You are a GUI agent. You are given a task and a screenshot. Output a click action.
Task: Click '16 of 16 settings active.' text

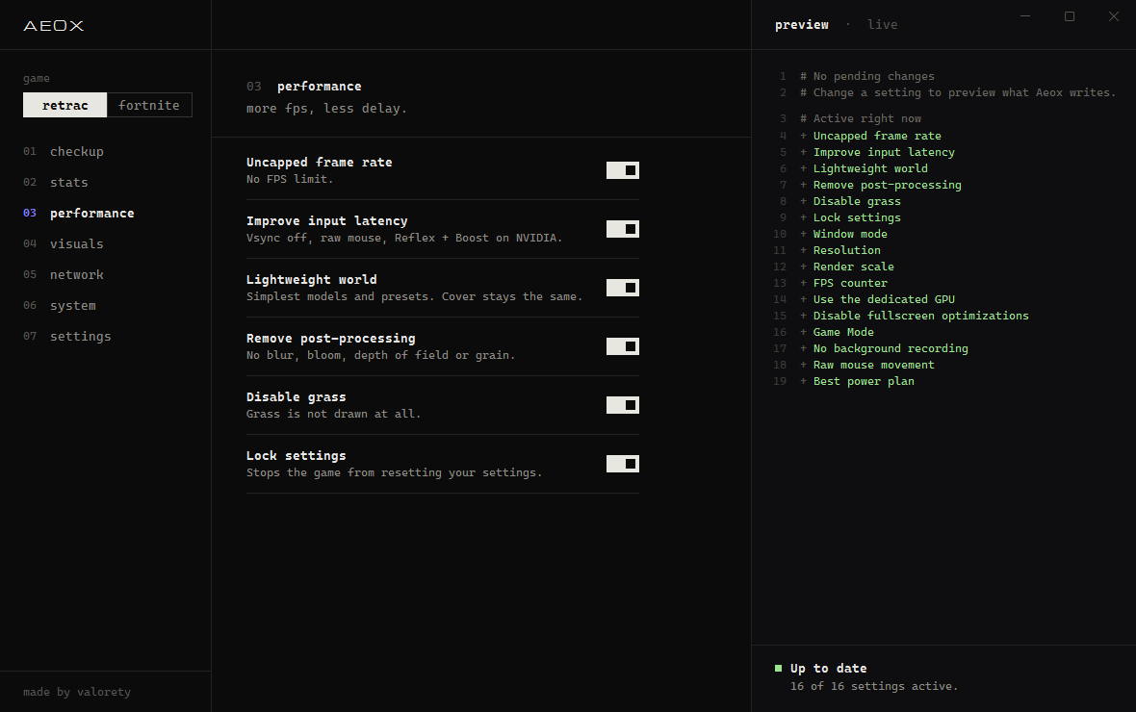click(874, 686)
